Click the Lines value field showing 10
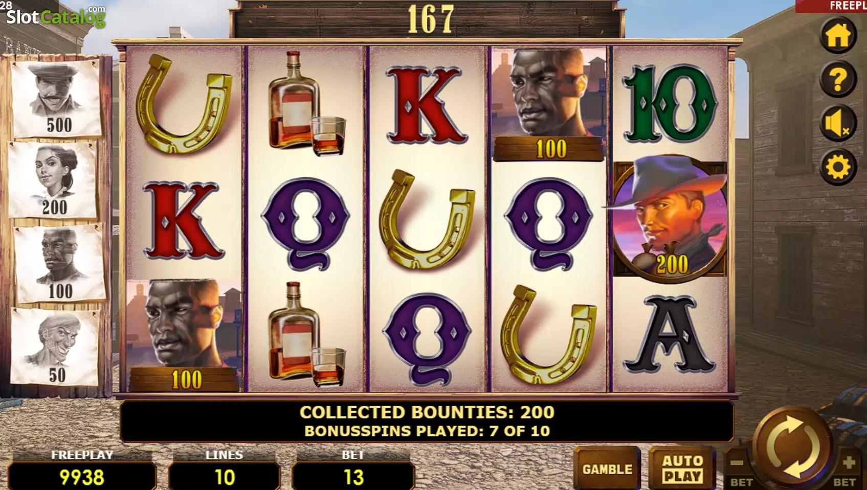The height and width of the screenshot is (490, 867). pyautogui.click(x=224, y=477)
